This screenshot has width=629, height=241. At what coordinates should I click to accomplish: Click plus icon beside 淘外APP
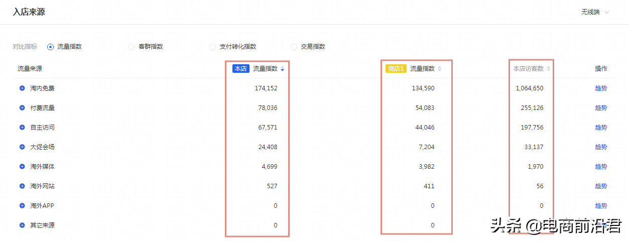pyautogui.click(x=22, y=206)
